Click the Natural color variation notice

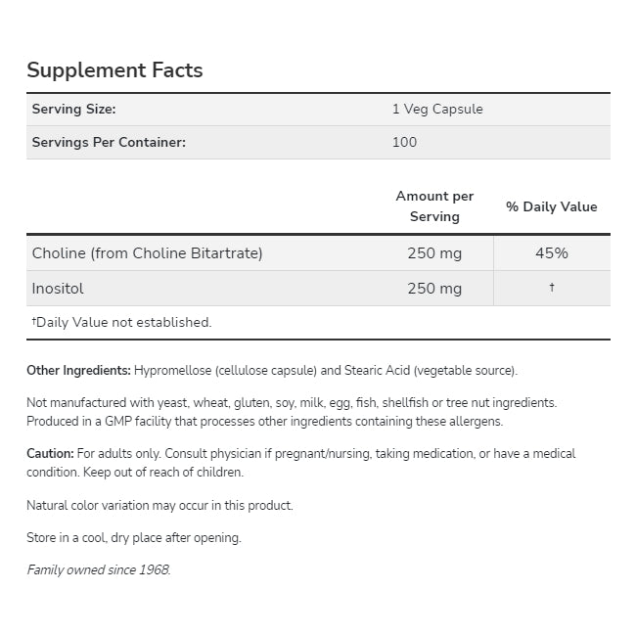[159, 506]
